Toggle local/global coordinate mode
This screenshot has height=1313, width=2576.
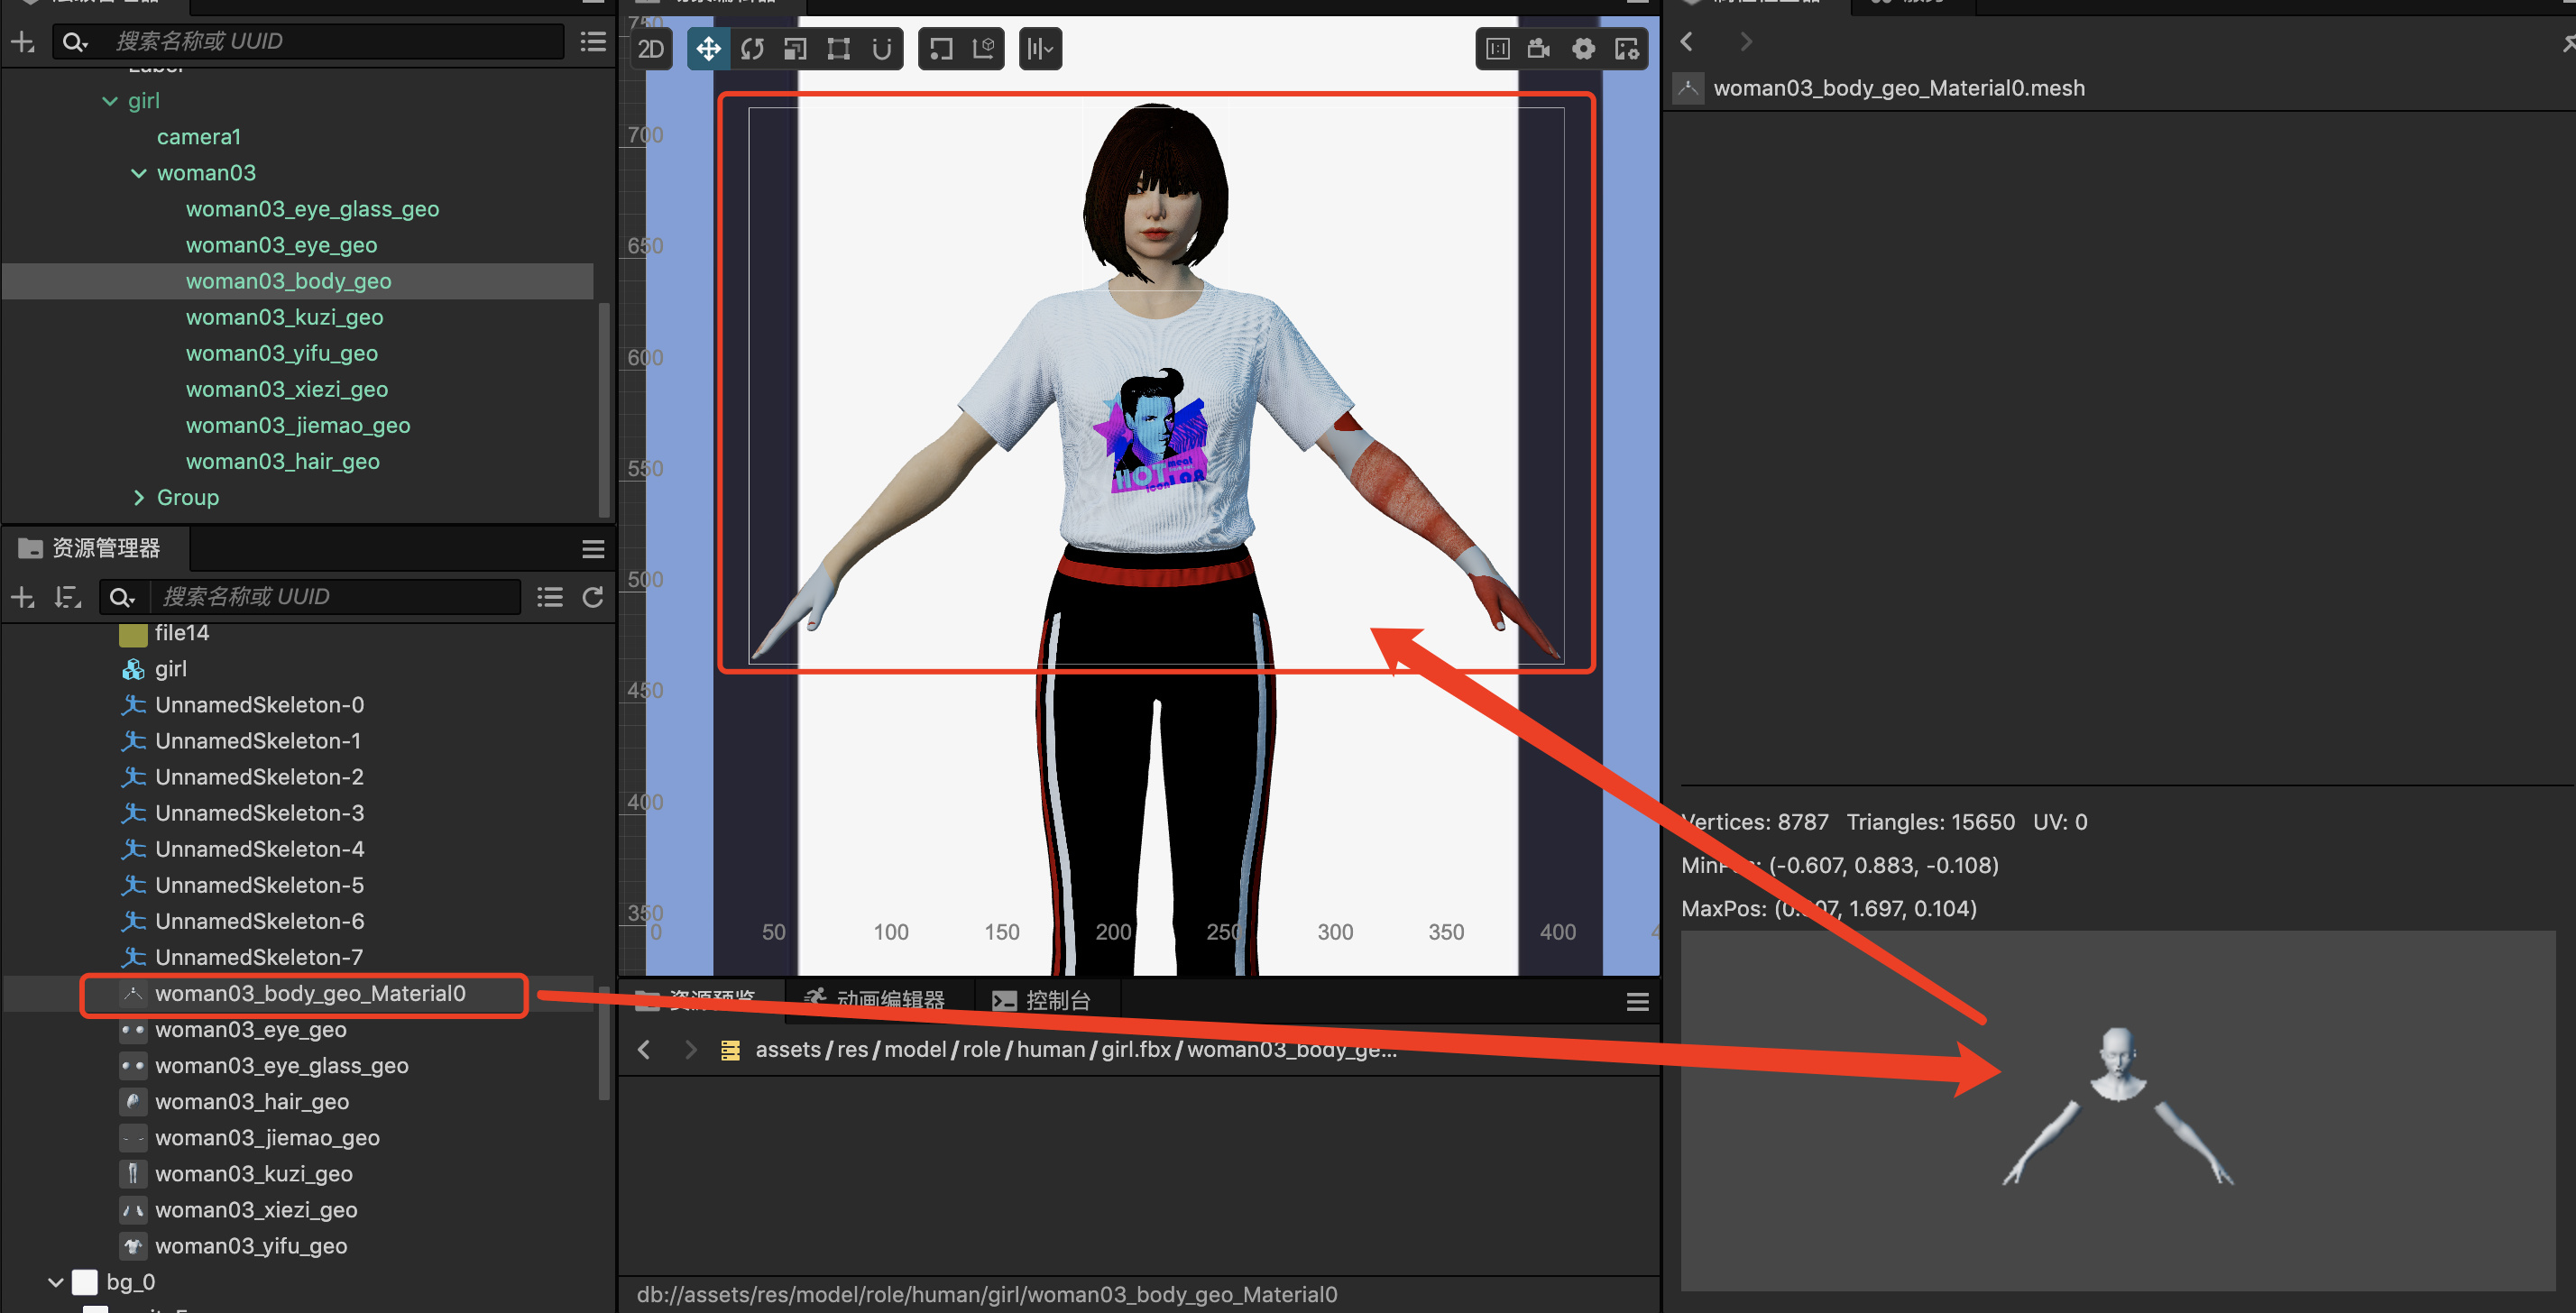[x=984, y=49]
